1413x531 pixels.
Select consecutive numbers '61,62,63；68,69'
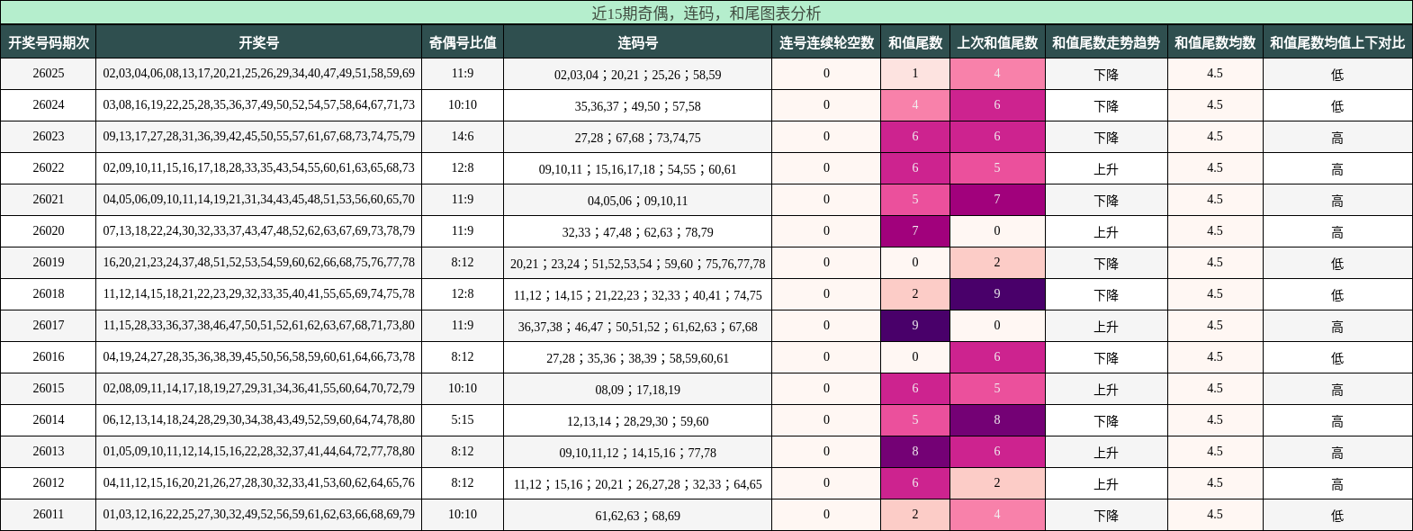coord(638,516)
